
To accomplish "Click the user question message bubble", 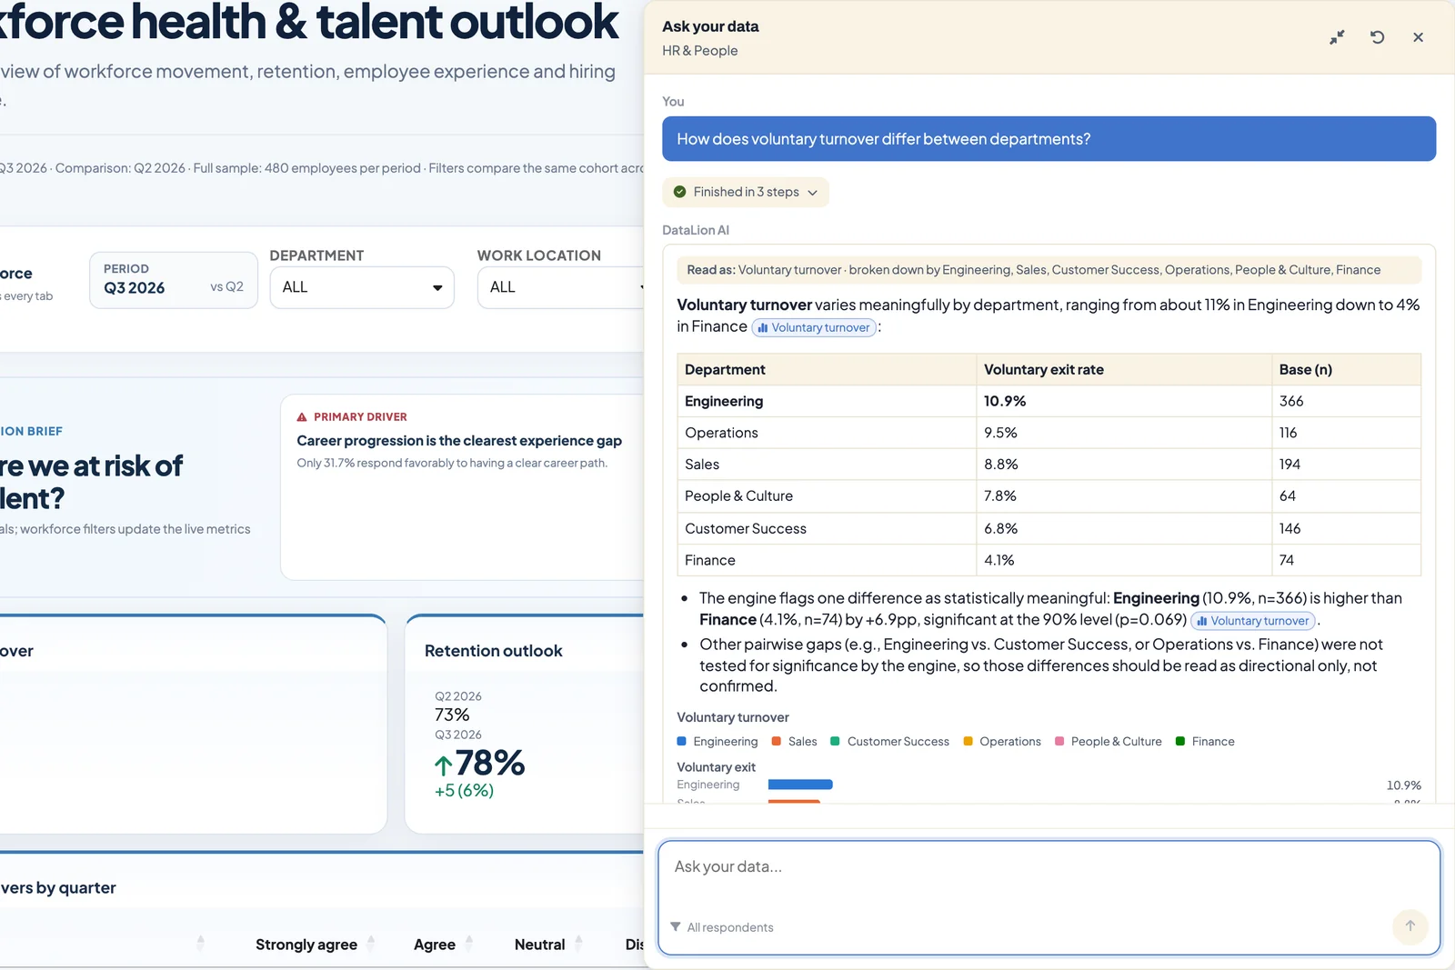I will pyautogui.click(x=1049, y=139).
